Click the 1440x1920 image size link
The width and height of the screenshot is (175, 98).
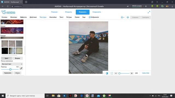pyautogui.click(x=145, y=73)
